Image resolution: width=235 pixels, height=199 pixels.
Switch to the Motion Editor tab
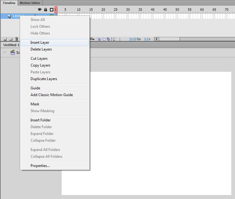pyautogui.click(x=30, y=3)
